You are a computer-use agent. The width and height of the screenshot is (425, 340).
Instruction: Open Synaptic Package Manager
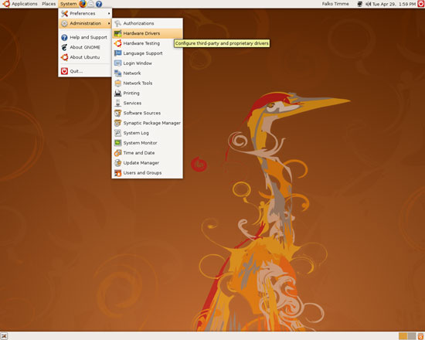147,123
